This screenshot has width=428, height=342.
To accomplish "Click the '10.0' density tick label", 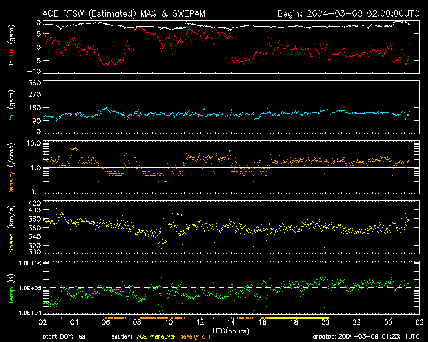I will coord(33,143).
